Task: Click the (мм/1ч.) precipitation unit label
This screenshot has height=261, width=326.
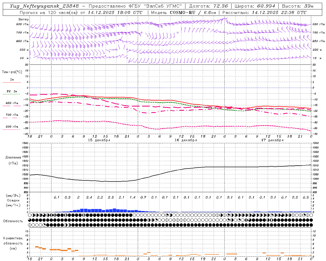Action: tap(13, 205)
